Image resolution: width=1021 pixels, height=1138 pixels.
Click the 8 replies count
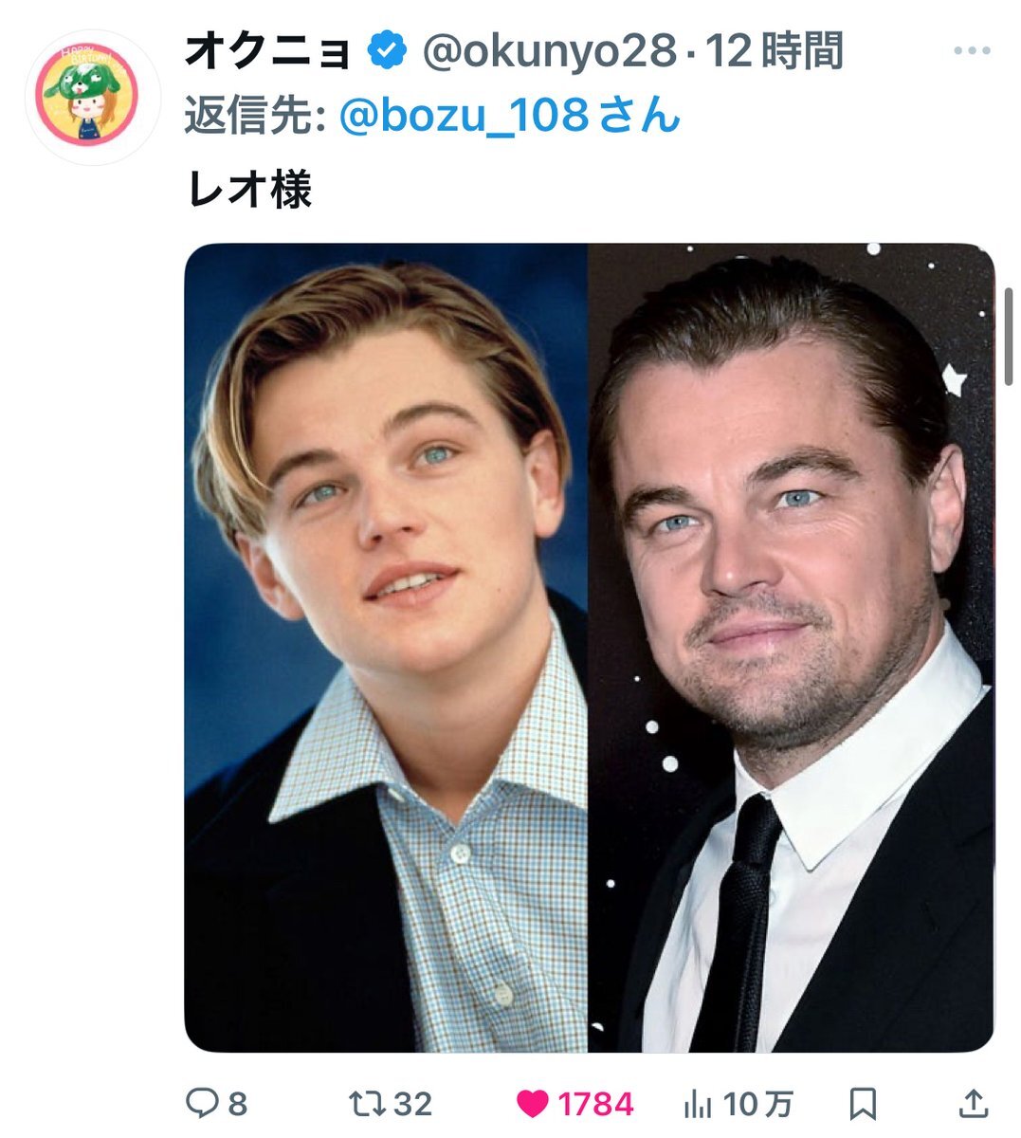237,1104
